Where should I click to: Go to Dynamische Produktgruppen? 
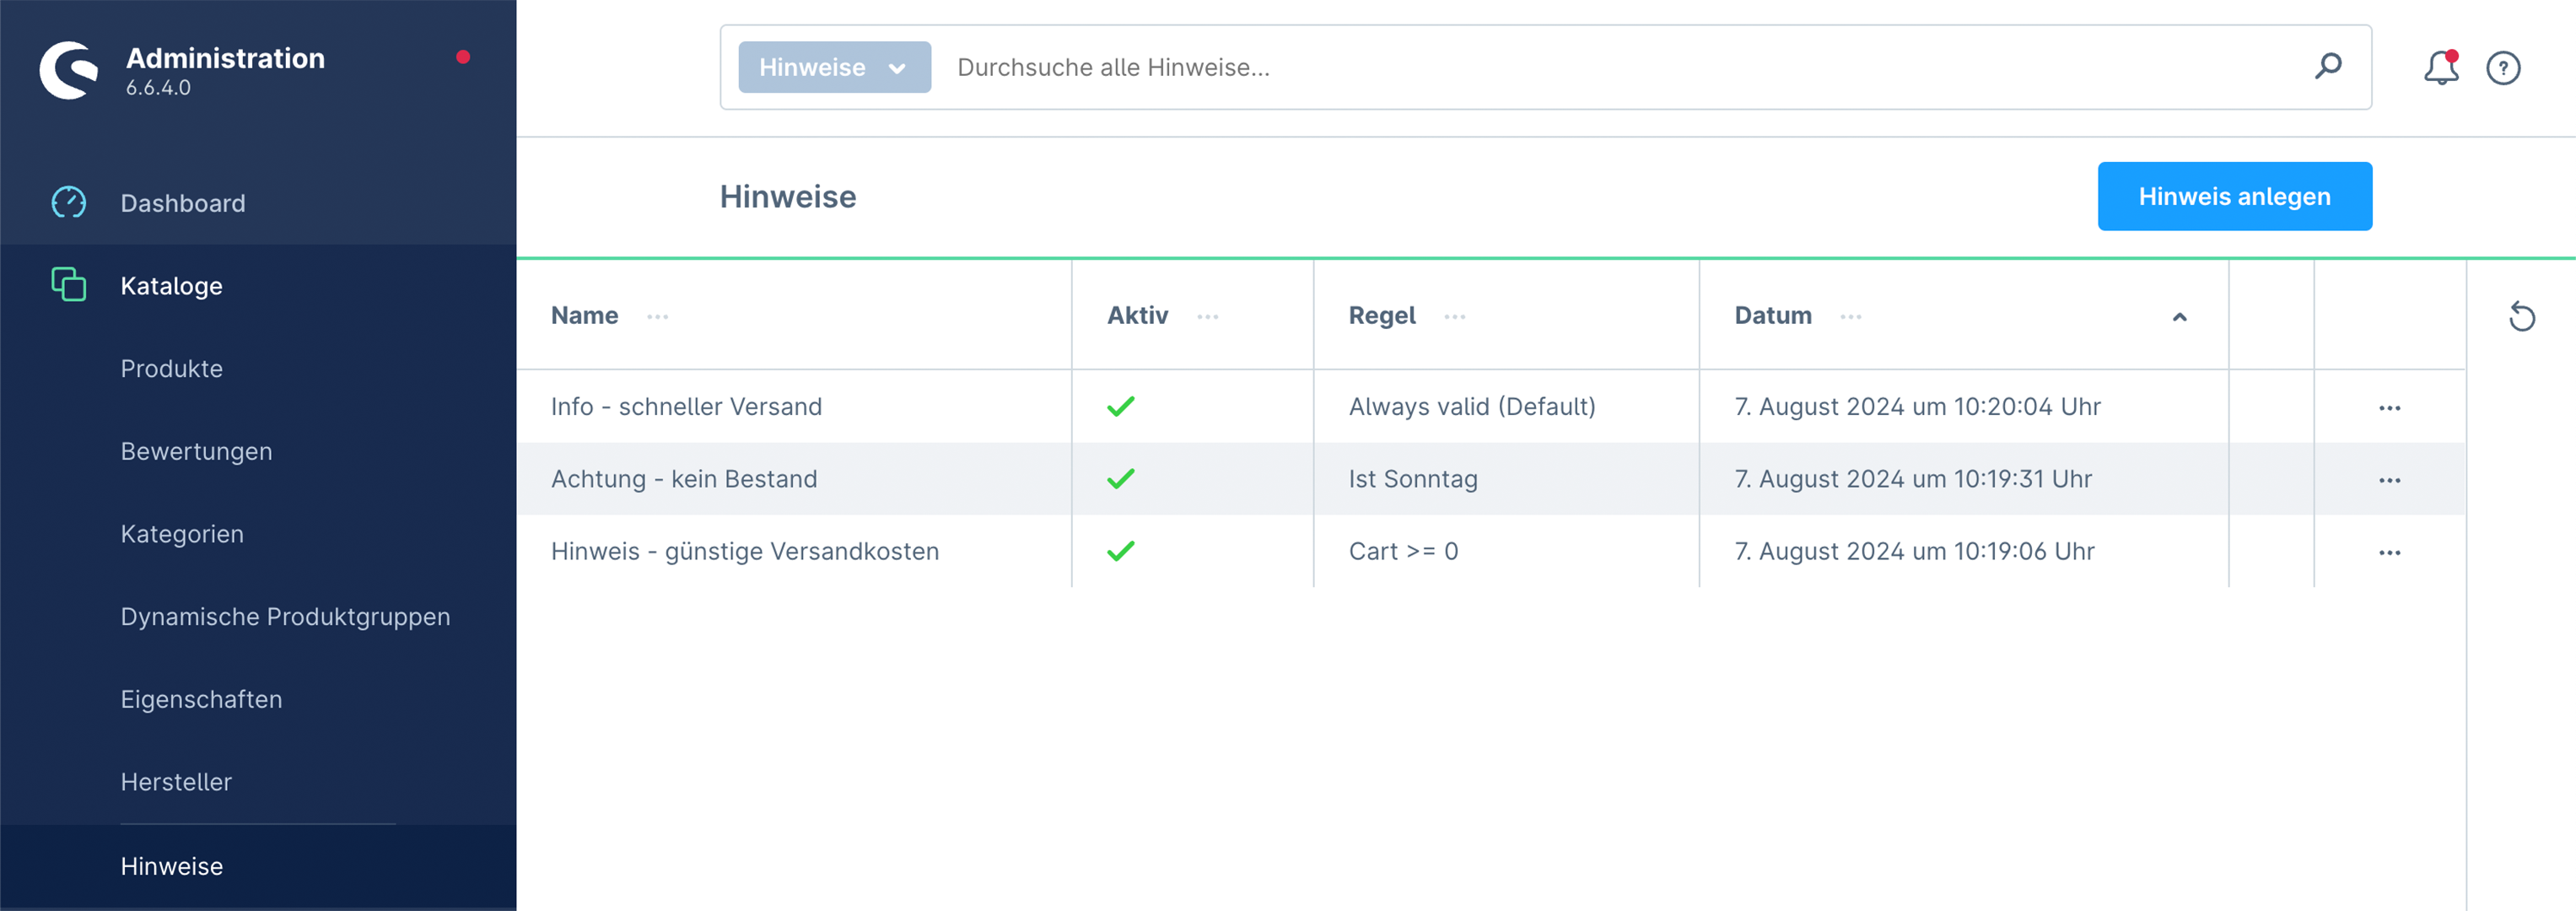285,616
